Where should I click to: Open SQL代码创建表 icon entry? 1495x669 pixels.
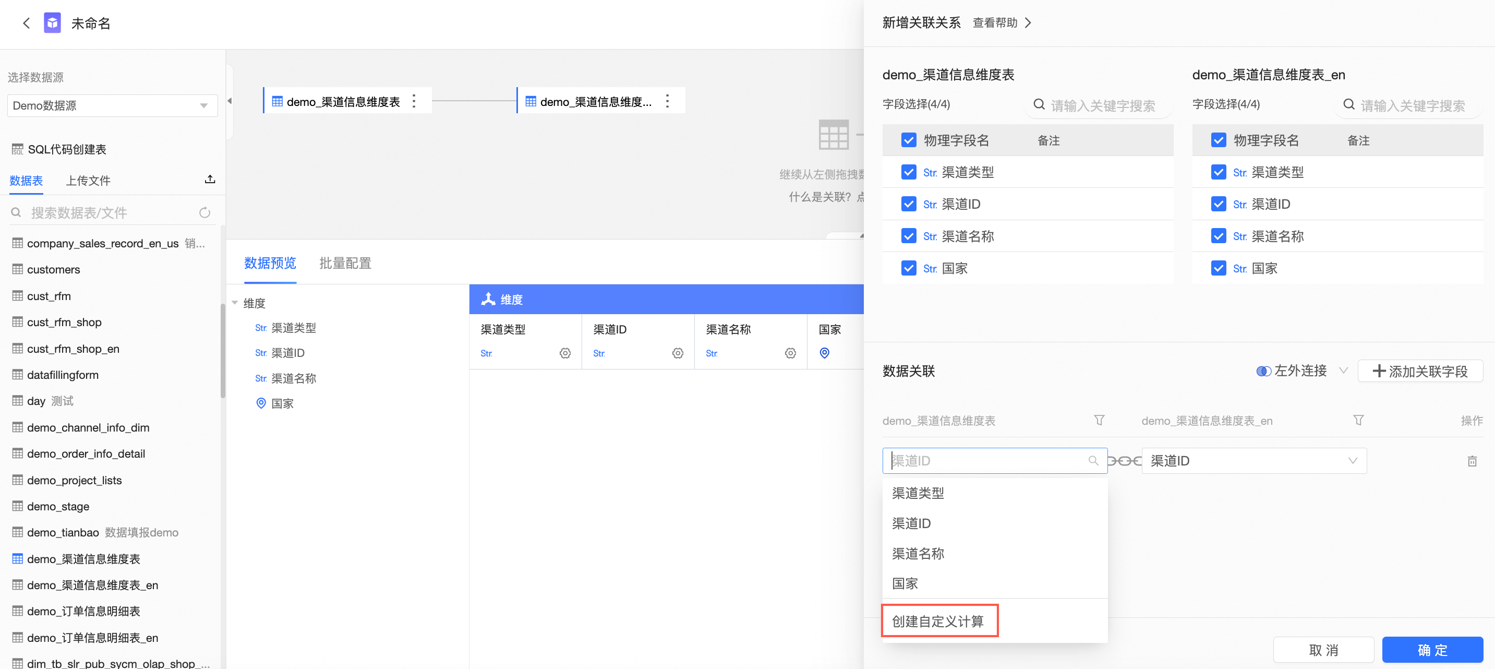(17, 150)
